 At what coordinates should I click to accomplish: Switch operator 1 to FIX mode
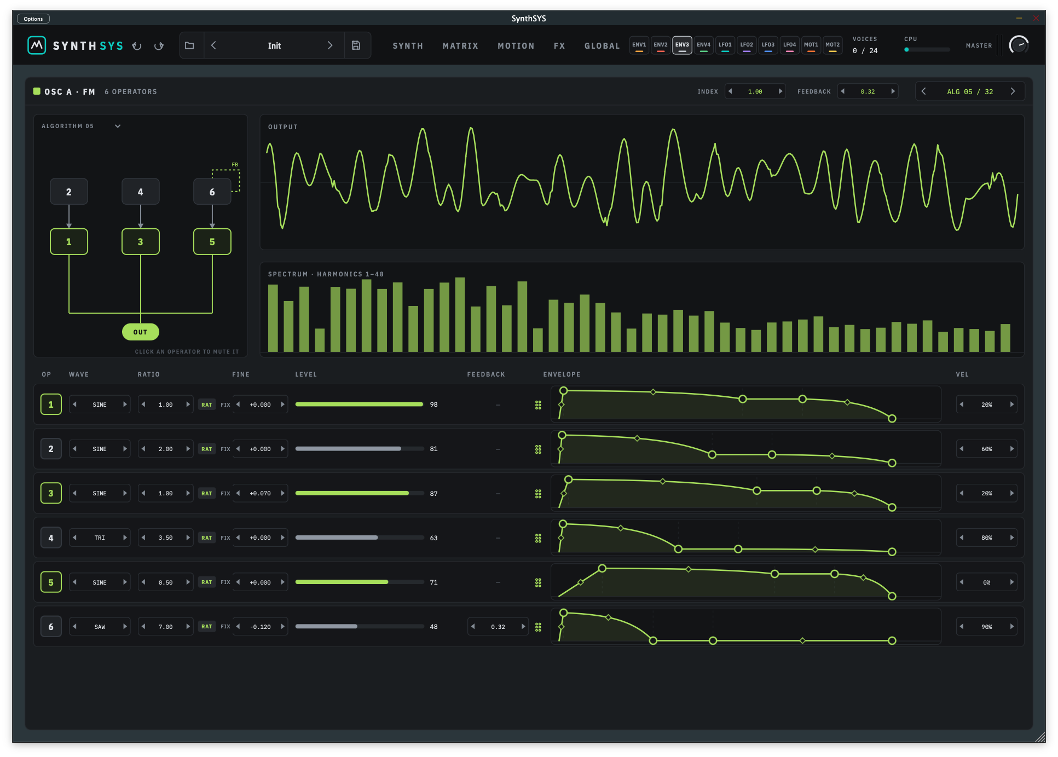[x=226, y=404]
